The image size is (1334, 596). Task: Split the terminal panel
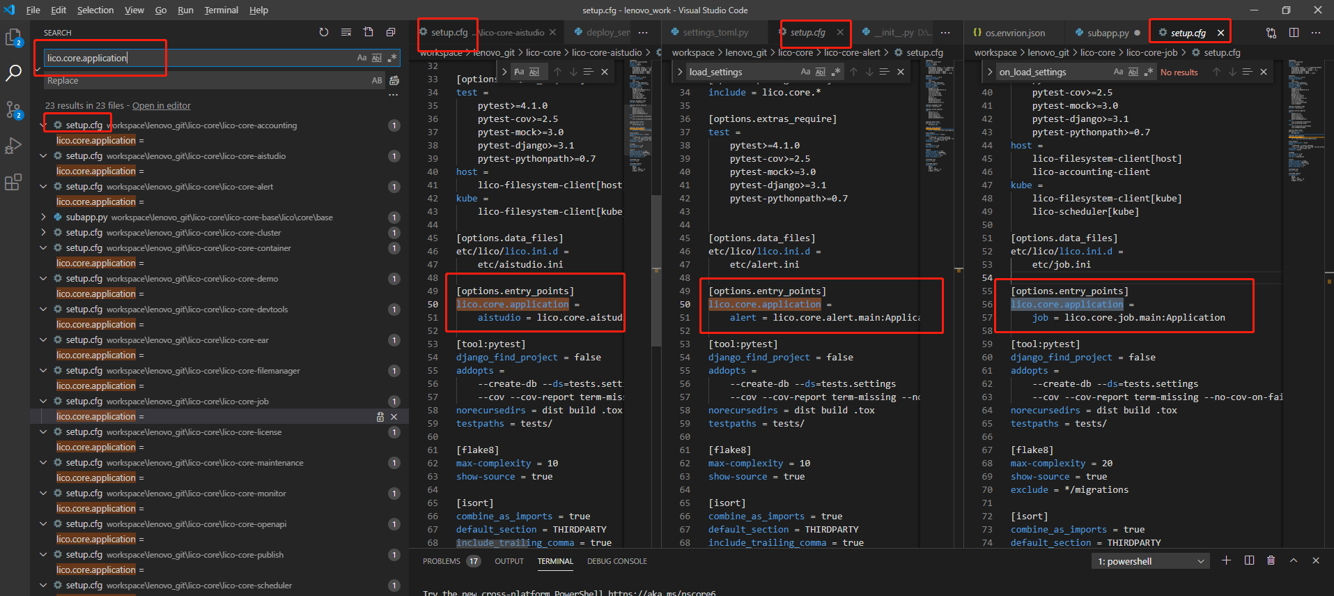click(x=1249, y=560)
